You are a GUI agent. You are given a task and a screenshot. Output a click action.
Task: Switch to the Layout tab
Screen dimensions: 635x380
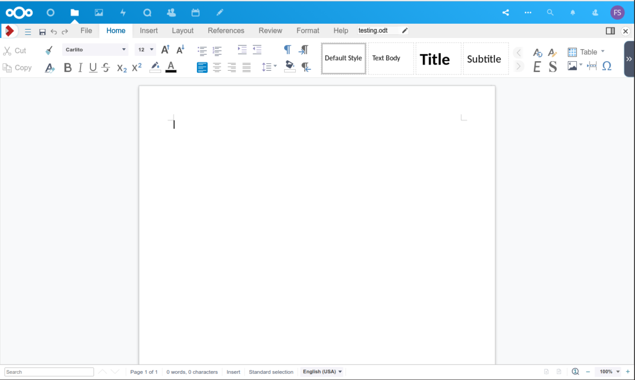pos(183,31)
